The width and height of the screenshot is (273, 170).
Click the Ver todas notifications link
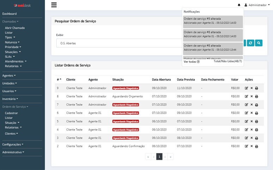pyautogui.click(x=192, y=61)
